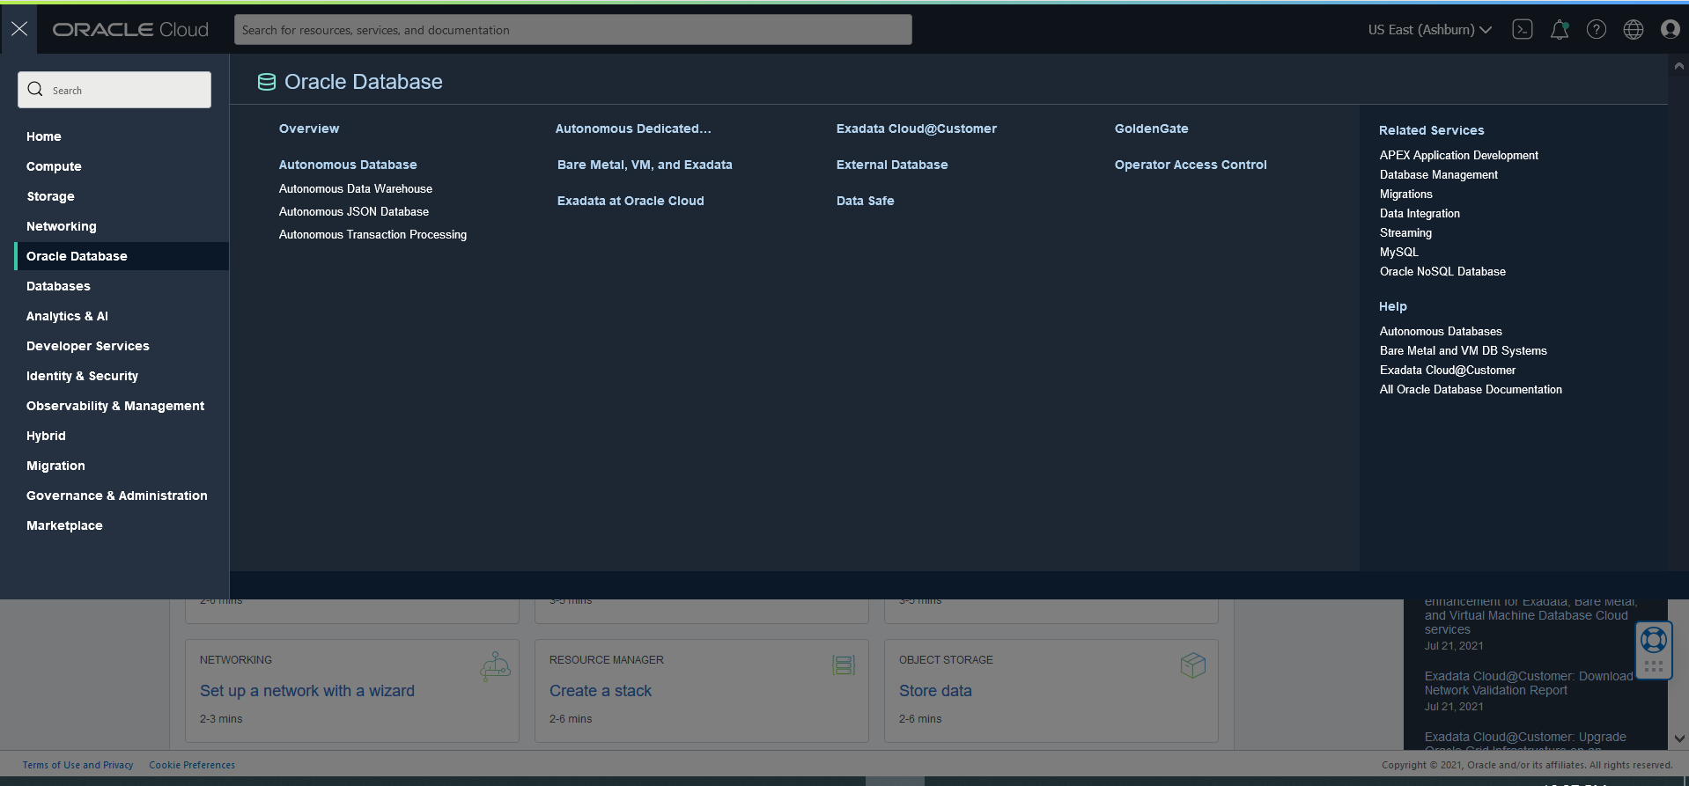Select Databases in the navigation menu
1689x786 pixels.
[x=58, y=286]
